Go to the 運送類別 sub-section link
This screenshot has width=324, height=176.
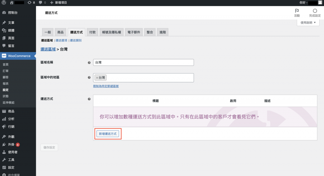tap(76, 40)
